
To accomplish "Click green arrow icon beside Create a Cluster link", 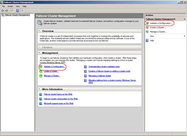I will click(41, 71).
